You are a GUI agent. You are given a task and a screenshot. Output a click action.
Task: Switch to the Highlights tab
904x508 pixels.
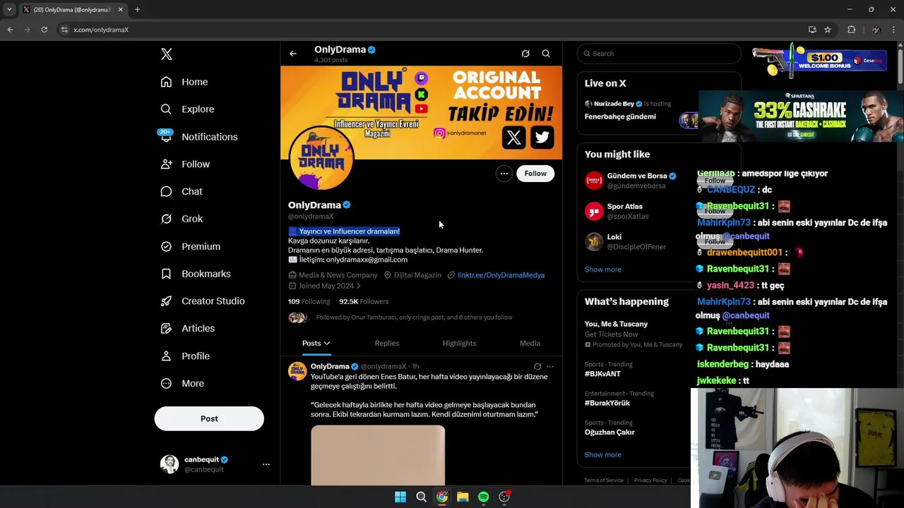click(x=460, y=343)
